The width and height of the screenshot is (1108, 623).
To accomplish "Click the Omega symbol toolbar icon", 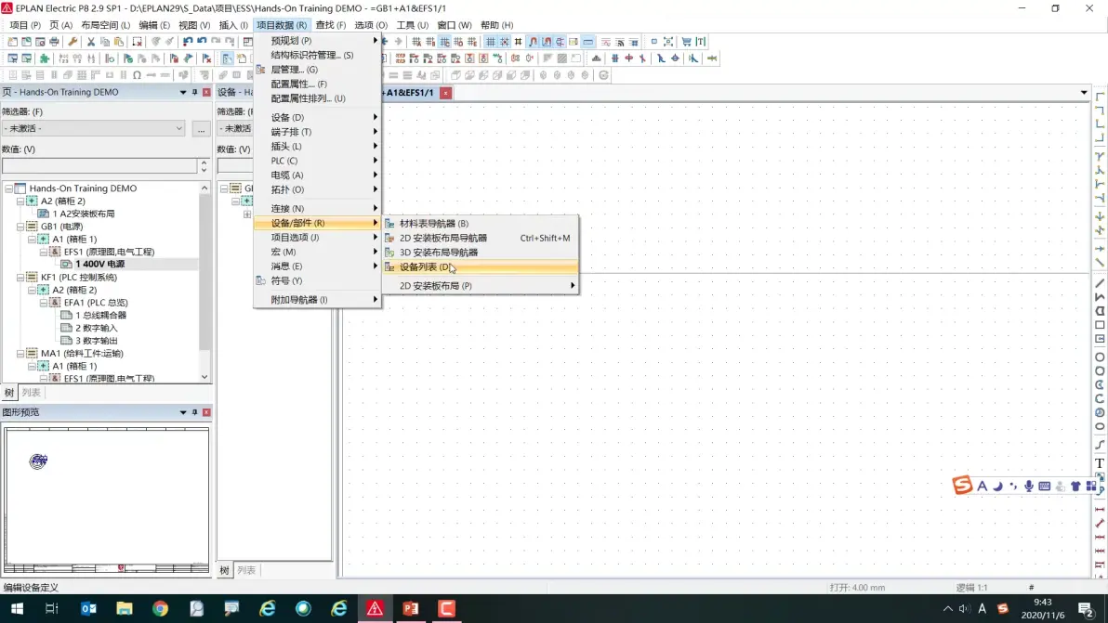I will tap(137, 75).
